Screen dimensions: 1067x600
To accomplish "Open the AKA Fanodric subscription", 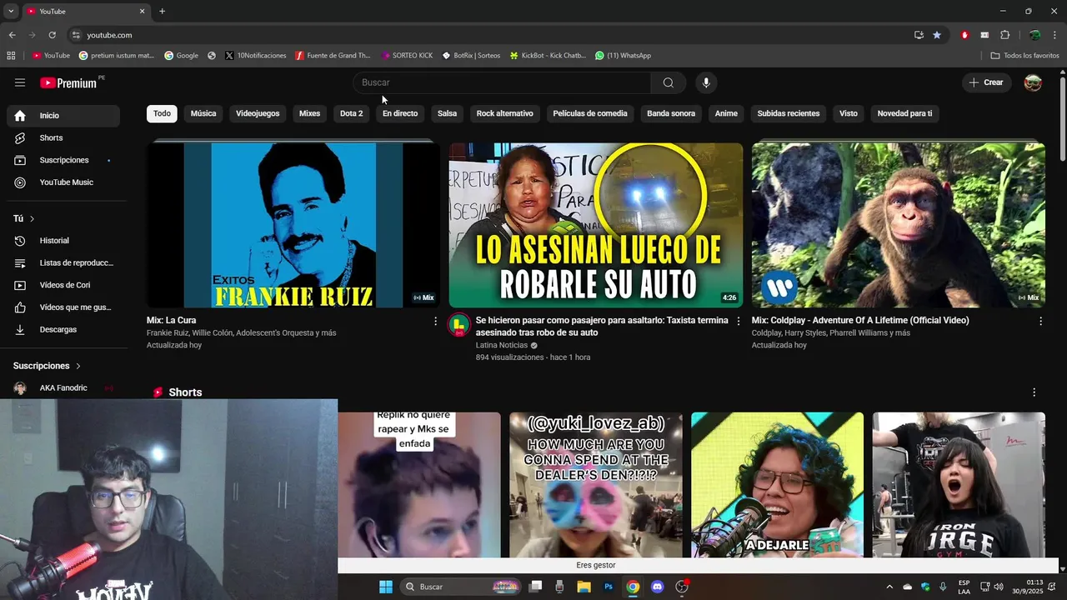I will [x=63, y=388].
